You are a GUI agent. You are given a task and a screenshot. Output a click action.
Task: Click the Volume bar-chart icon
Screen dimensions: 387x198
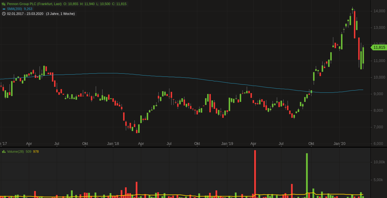tap(4, 152)
